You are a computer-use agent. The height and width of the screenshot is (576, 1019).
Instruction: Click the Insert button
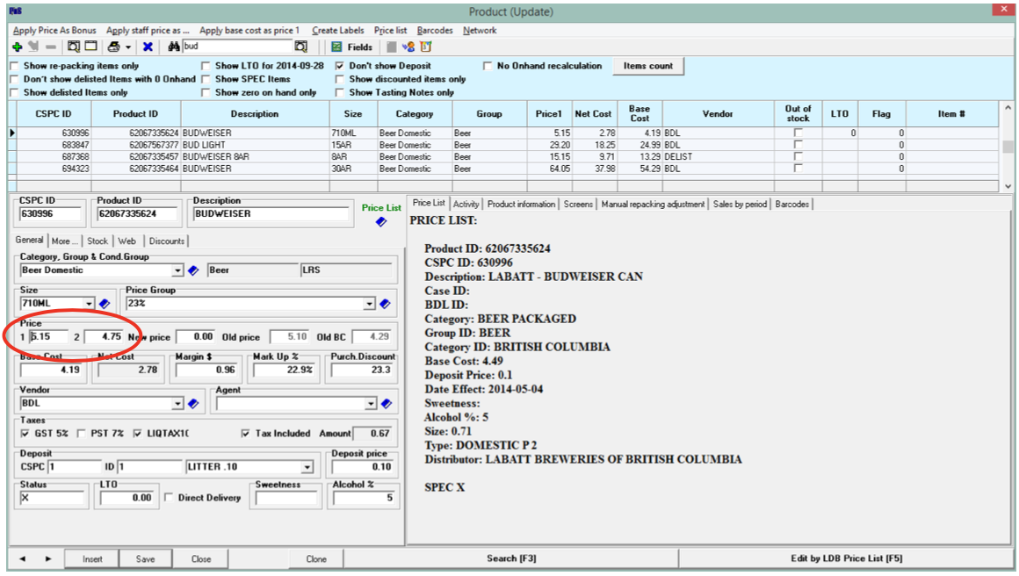click(x=92, y=558)
